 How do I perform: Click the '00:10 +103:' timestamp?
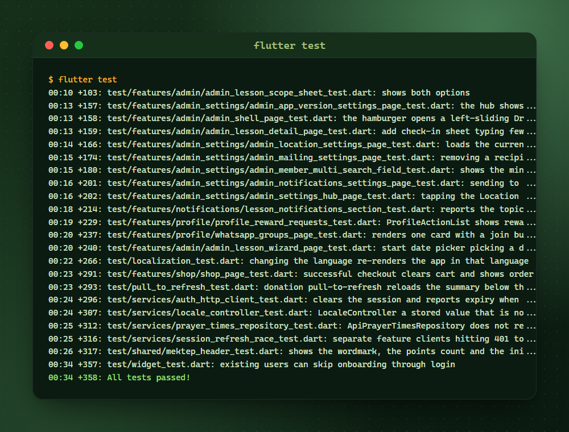tap(75, 93)
